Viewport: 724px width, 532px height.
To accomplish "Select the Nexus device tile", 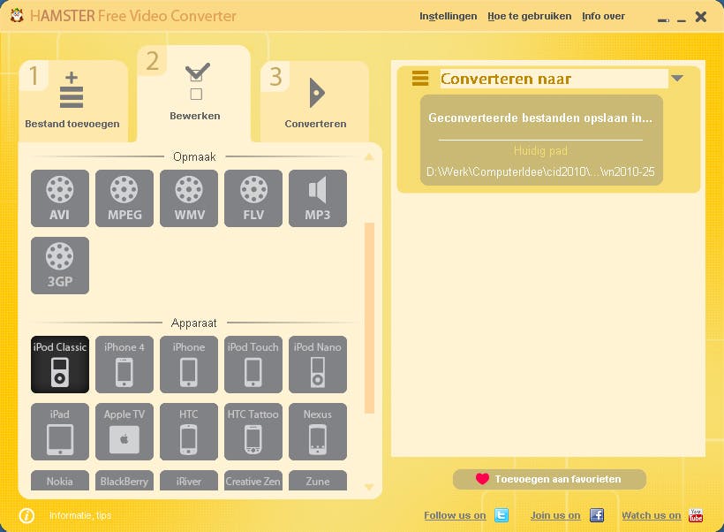I will (318, 432).
